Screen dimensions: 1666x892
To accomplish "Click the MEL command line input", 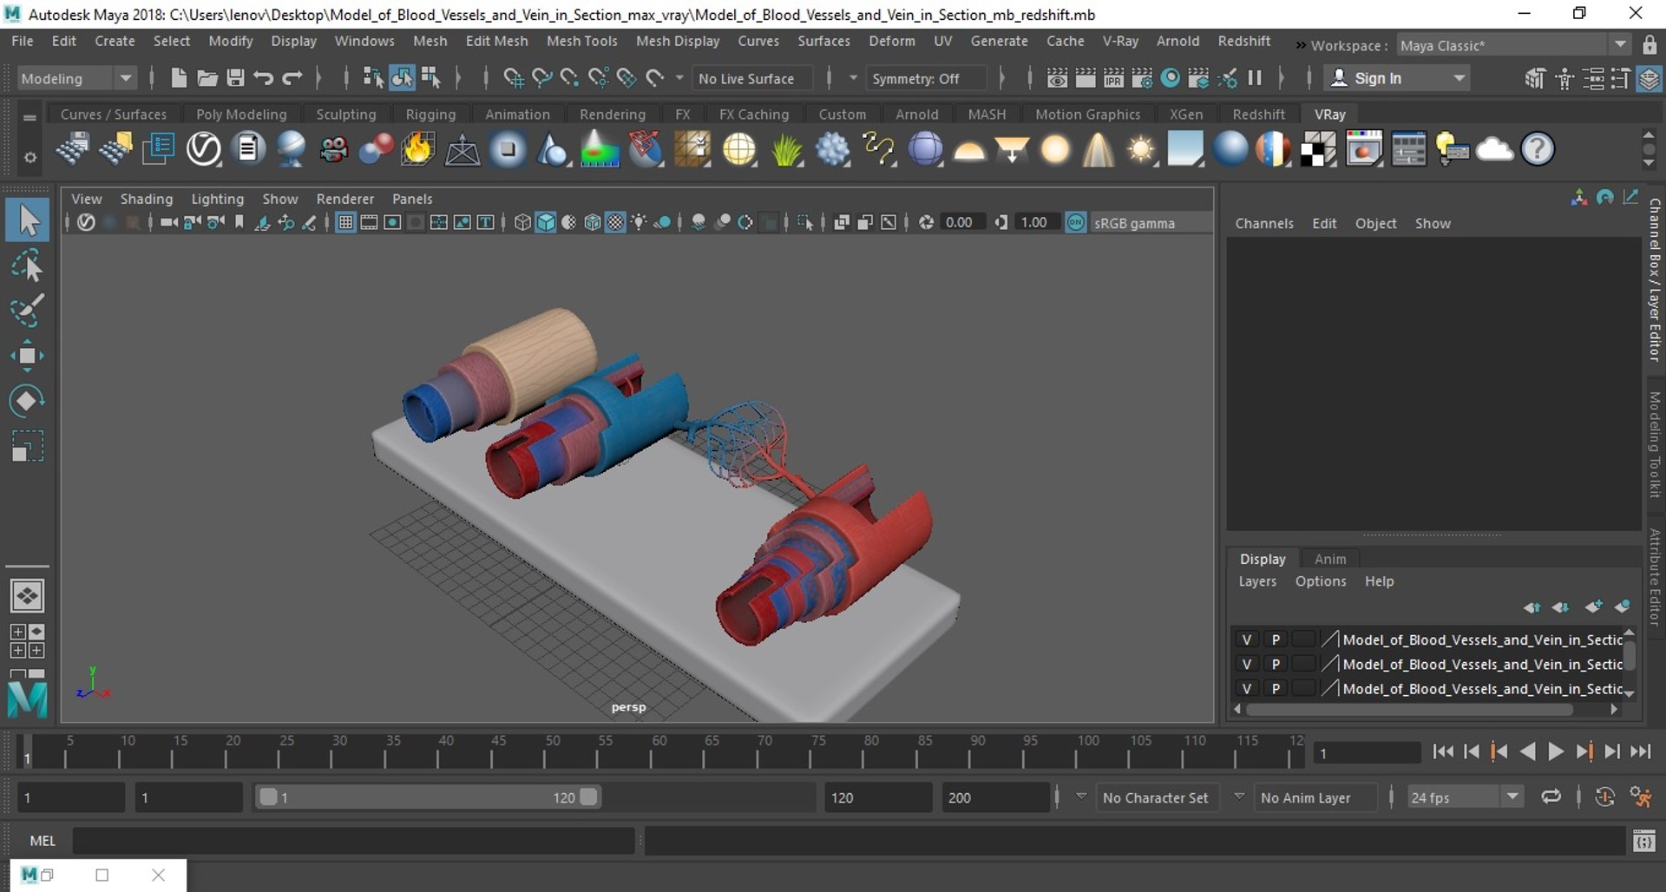I will pyautogui.click(x=353, y=841).
